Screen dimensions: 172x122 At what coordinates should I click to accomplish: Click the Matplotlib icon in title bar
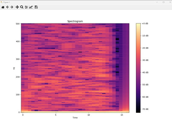pyautogui.click(x=2, y=2)
